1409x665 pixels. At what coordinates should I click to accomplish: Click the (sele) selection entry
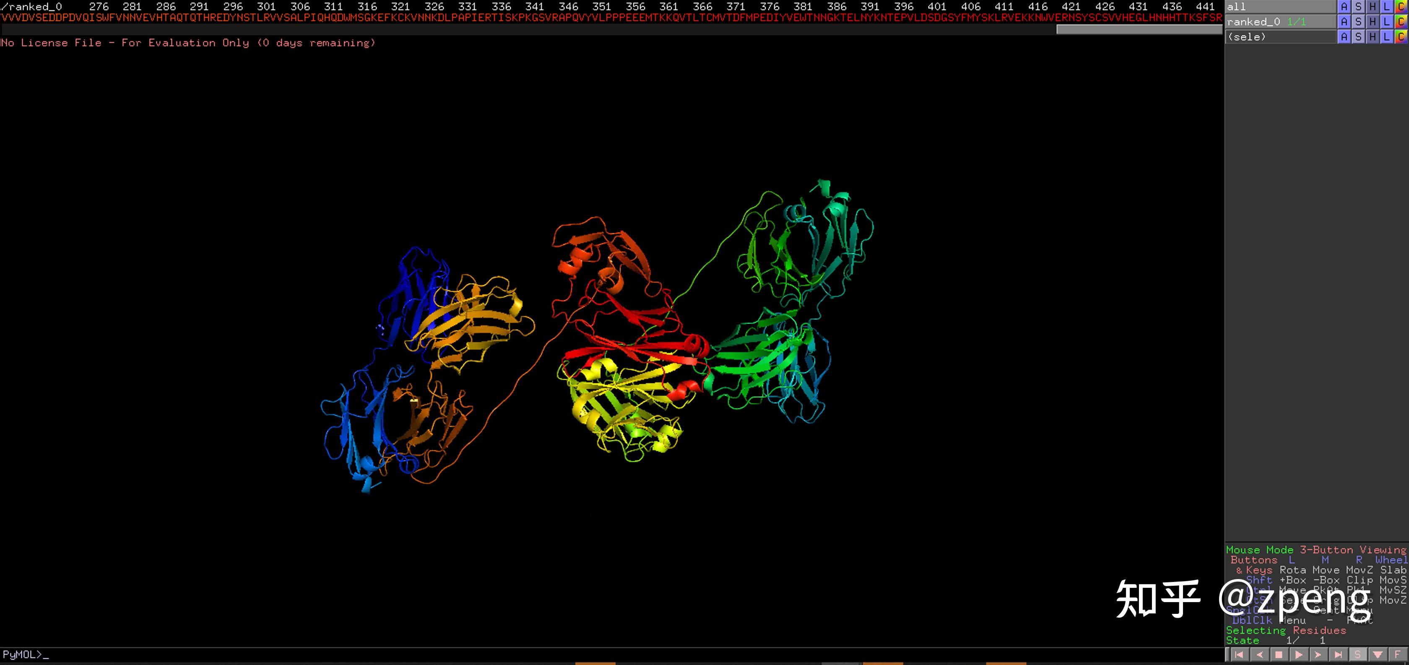1247,36
